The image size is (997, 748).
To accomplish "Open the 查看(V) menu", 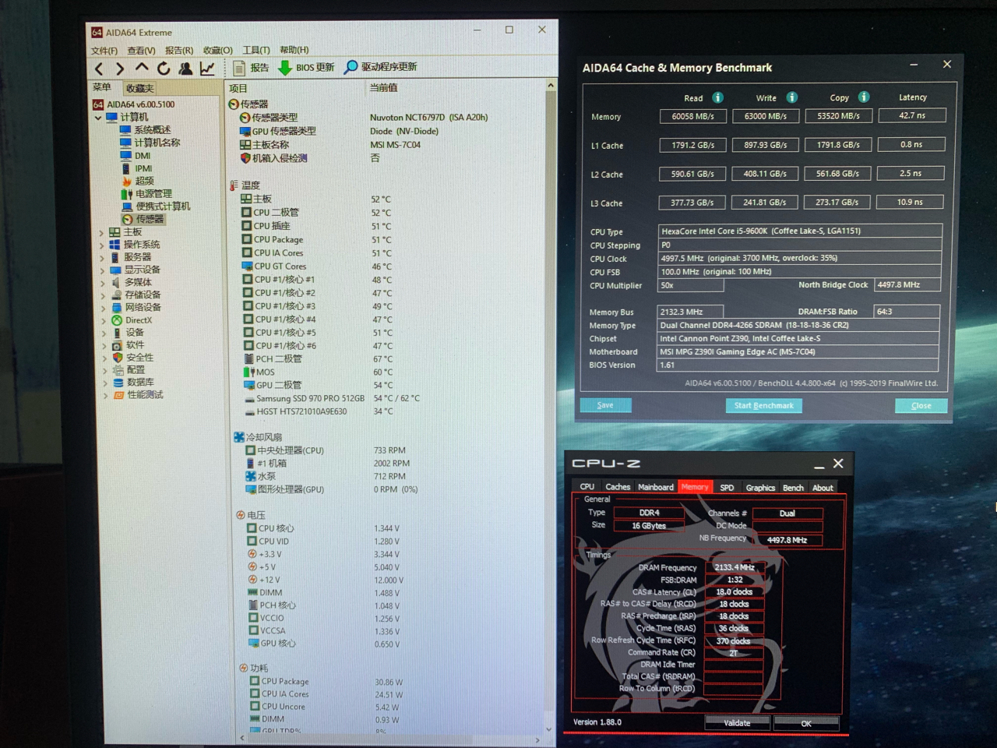I will tap(142, 51).
